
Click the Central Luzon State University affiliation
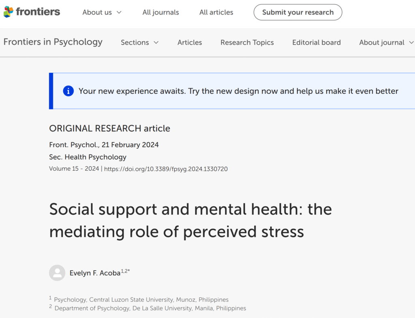point(141,300)
